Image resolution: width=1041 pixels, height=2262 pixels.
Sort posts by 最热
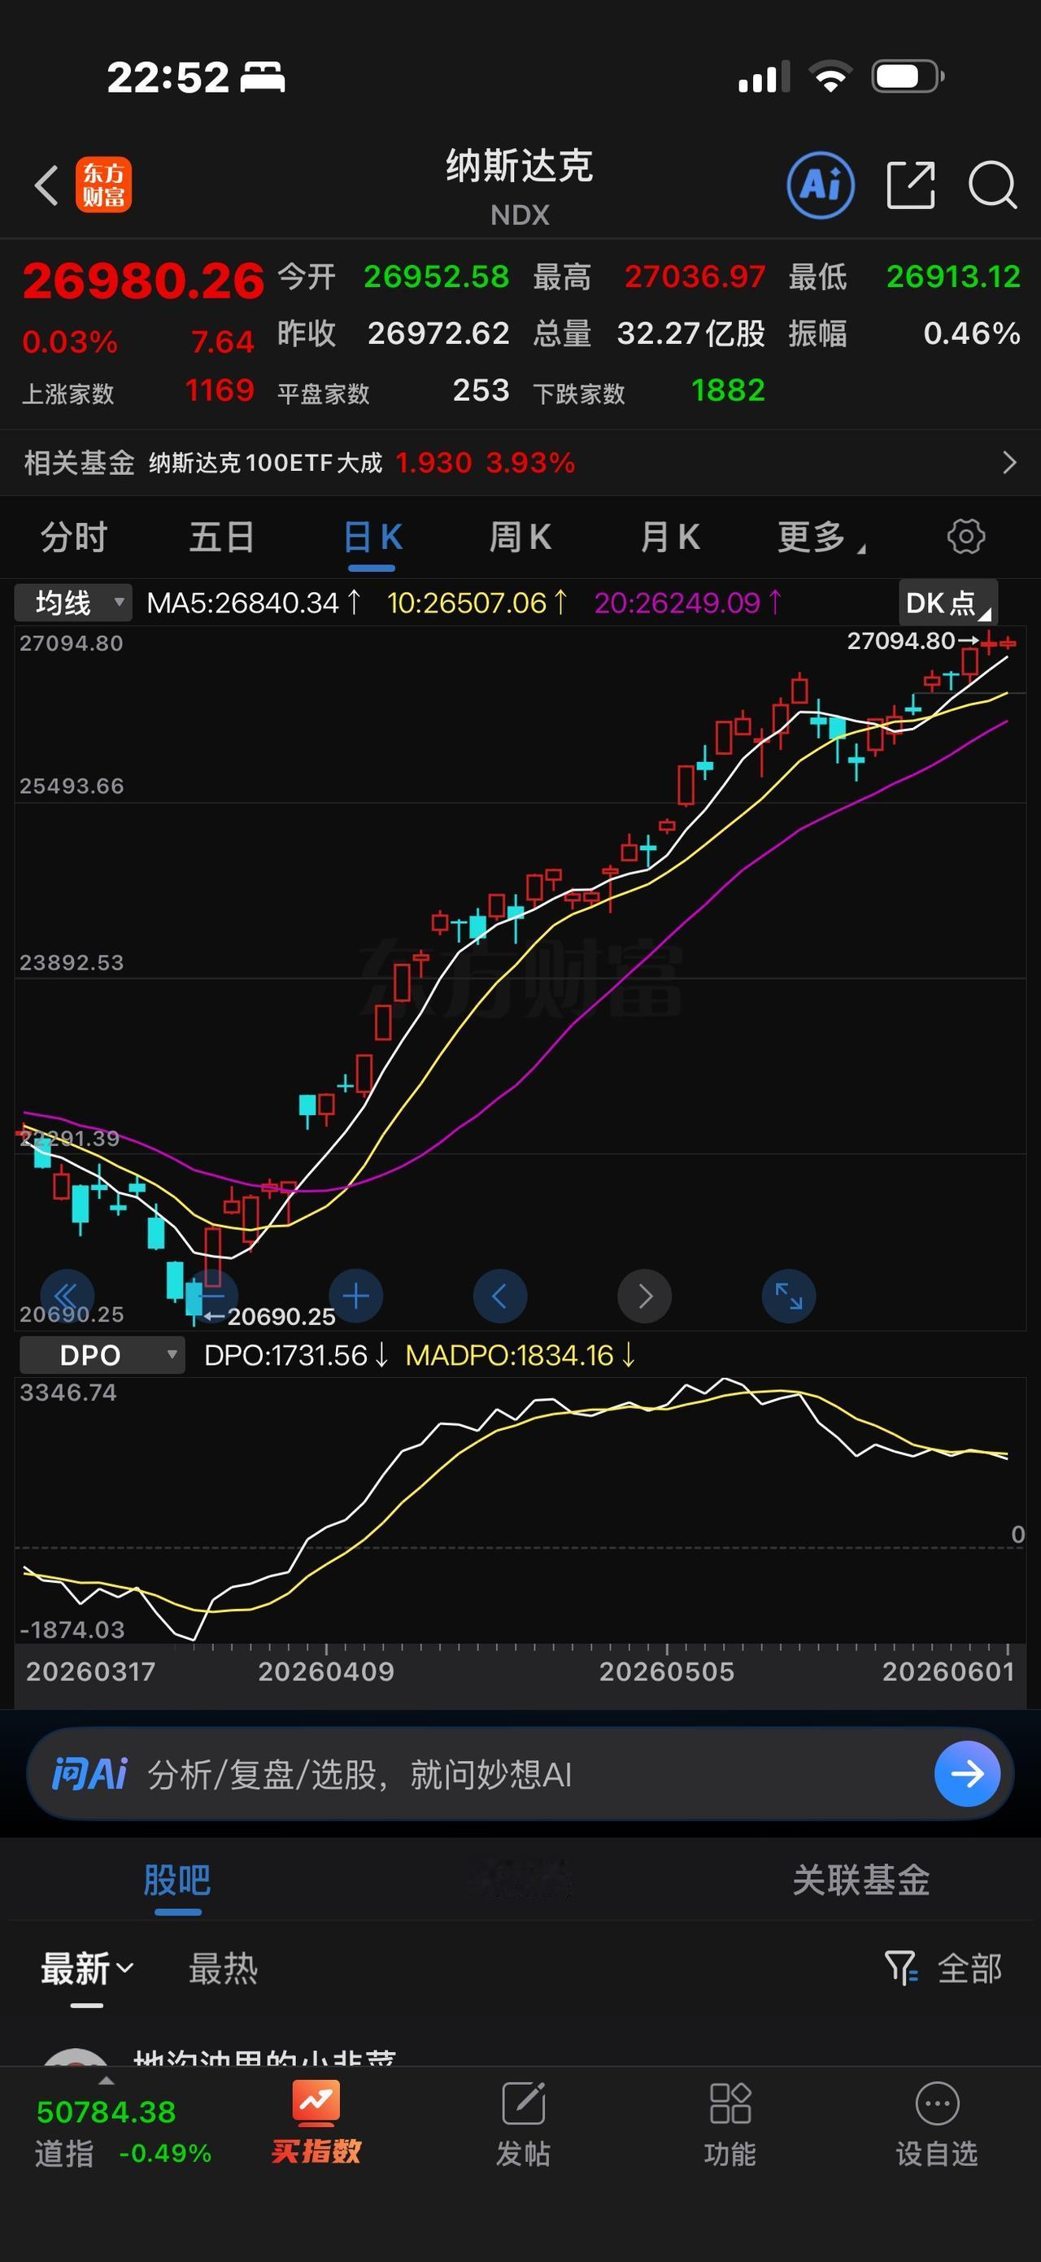(223, 1968)
